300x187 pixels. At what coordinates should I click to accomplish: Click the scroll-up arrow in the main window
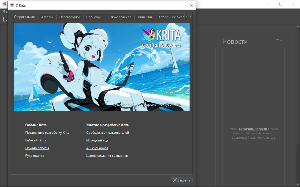(x=298, y=27)
